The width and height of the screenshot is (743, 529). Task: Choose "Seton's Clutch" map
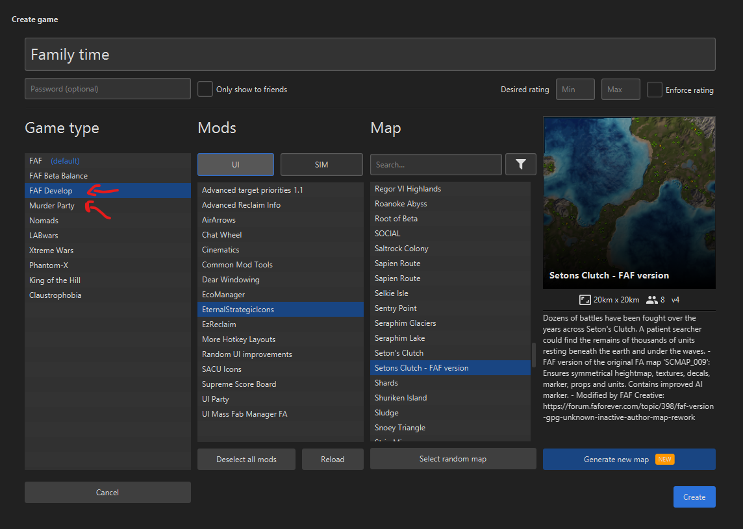(450, 353)
